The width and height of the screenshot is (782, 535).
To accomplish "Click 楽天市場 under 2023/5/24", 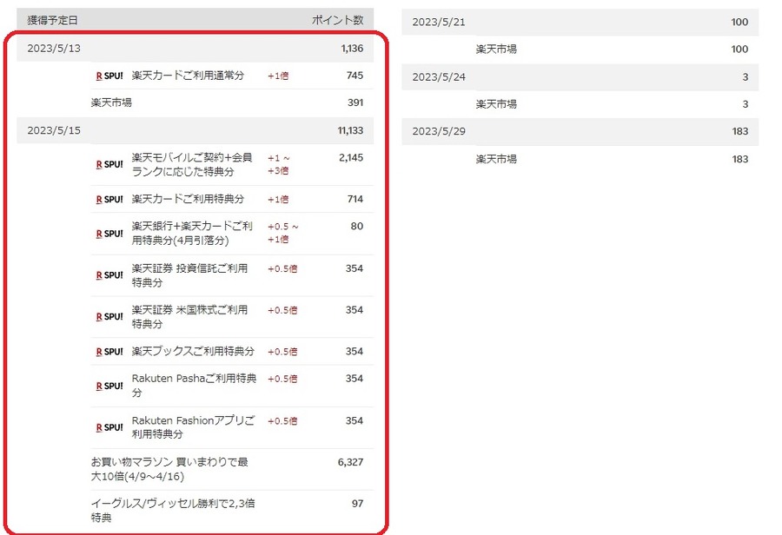I will pyautogui.click(x=496, y=103).
